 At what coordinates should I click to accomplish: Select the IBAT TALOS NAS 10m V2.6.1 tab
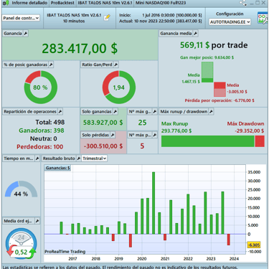105,3
